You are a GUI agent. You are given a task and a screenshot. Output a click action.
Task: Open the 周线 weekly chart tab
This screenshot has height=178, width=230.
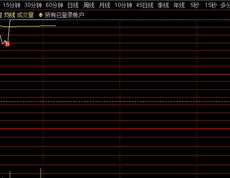89,5
